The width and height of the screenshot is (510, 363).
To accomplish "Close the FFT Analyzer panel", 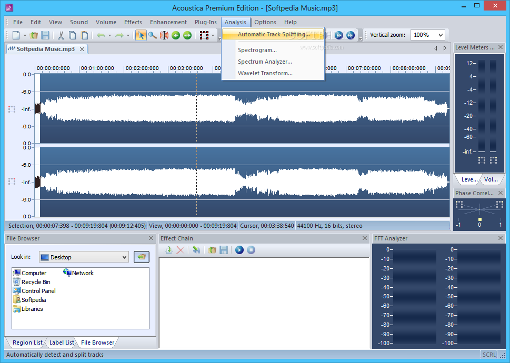I will pos(500,238).
